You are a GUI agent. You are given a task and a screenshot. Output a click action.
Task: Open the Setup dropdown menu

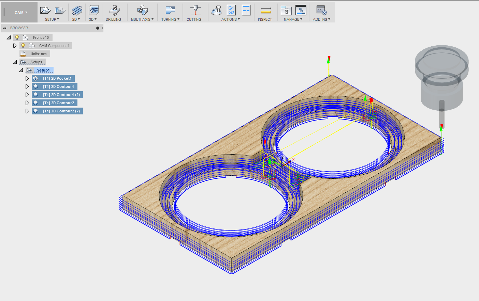pos(52,19)
